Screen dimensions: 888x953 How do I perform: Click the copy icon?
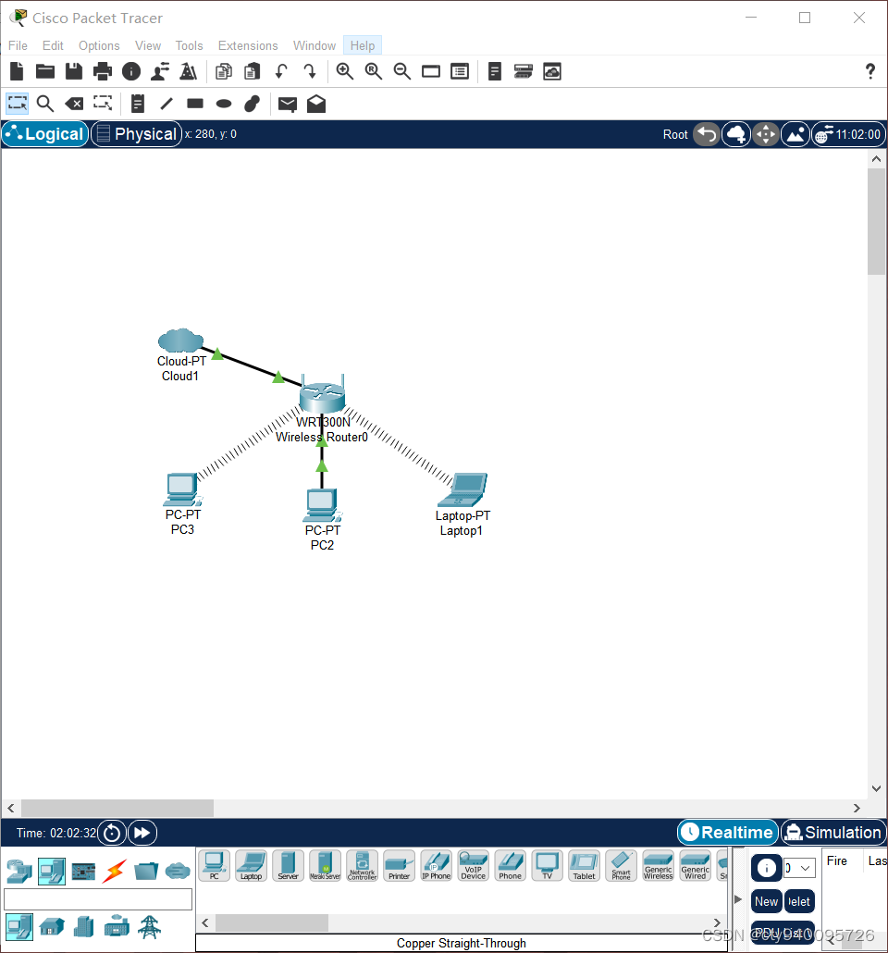click(x=224, y=72)
